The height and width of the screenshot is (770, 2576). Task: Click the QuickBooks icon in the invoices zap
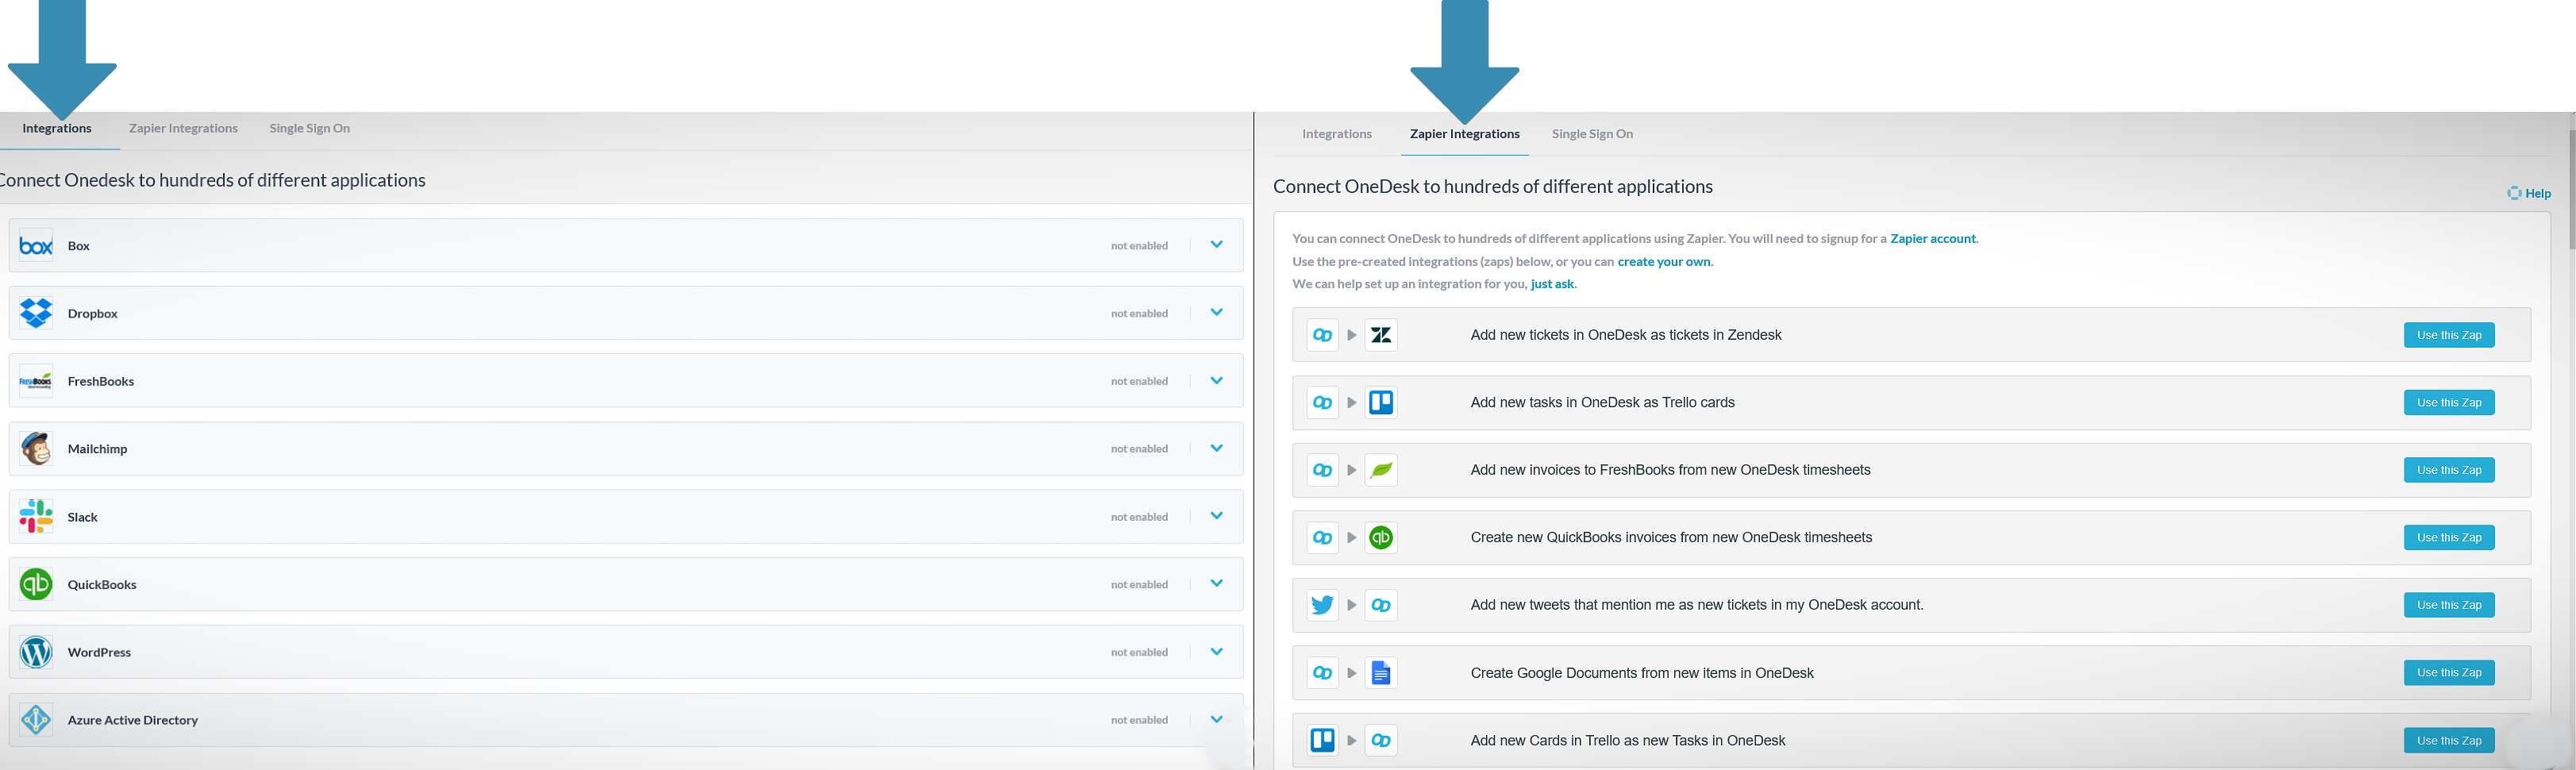coord(1381,537)
